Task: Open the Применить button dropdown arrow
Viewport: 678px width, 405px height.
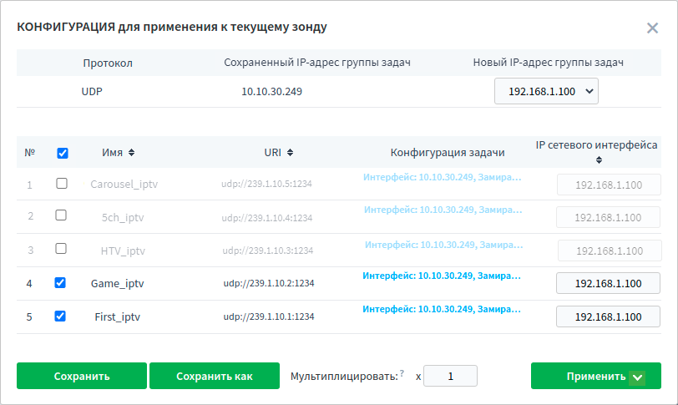Action: pos(638,377)
